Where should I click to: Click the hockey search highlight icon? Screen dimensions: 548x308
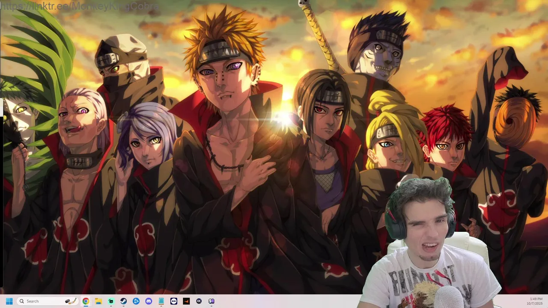point(71,301)
